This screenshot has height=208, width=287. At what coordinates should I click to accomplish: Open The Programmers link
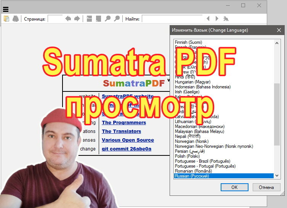pos(124,123)
